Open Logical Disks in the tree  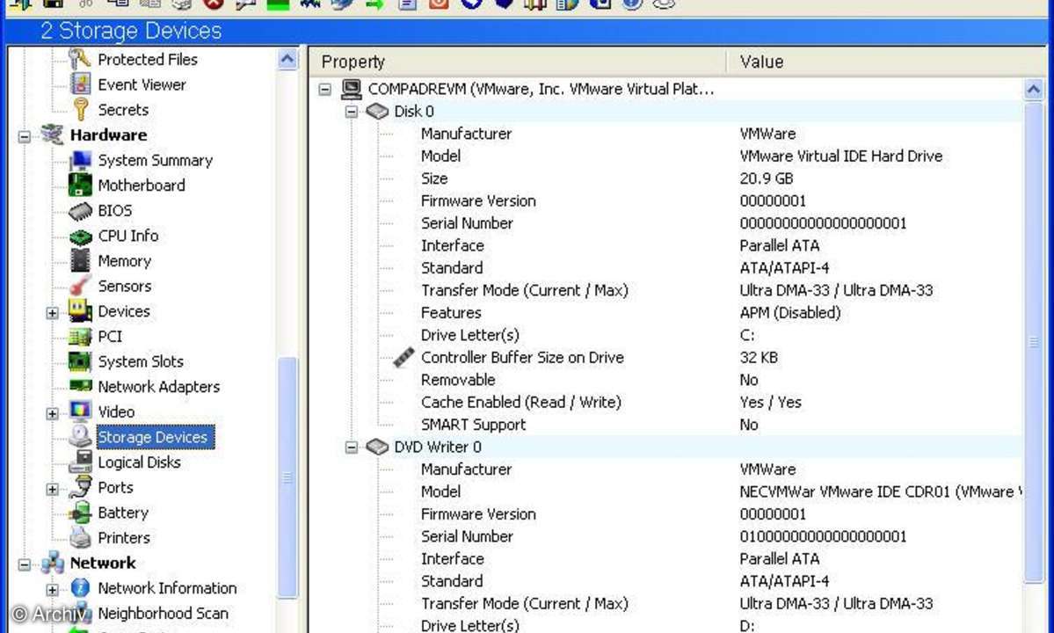(139, 462)
